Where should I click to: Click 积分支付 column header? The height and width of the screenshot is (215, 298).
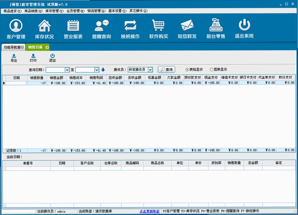click(285, 78)
